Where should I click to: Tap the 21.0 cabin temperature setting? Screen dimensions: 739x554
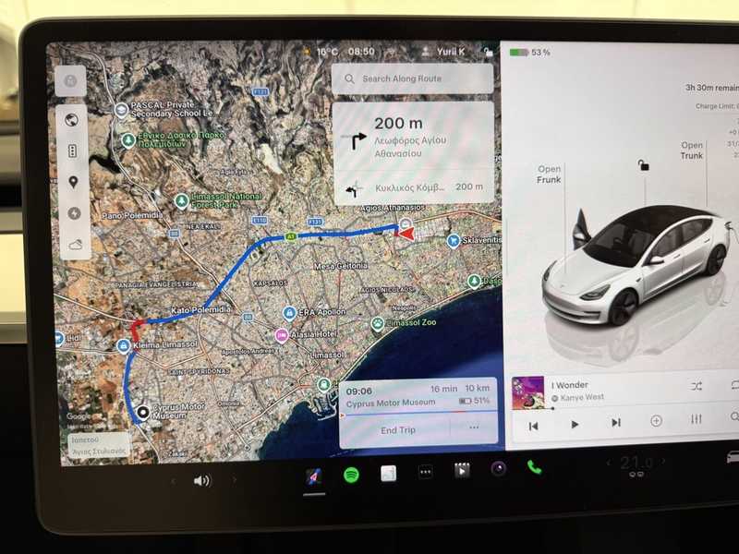point(636,463)
